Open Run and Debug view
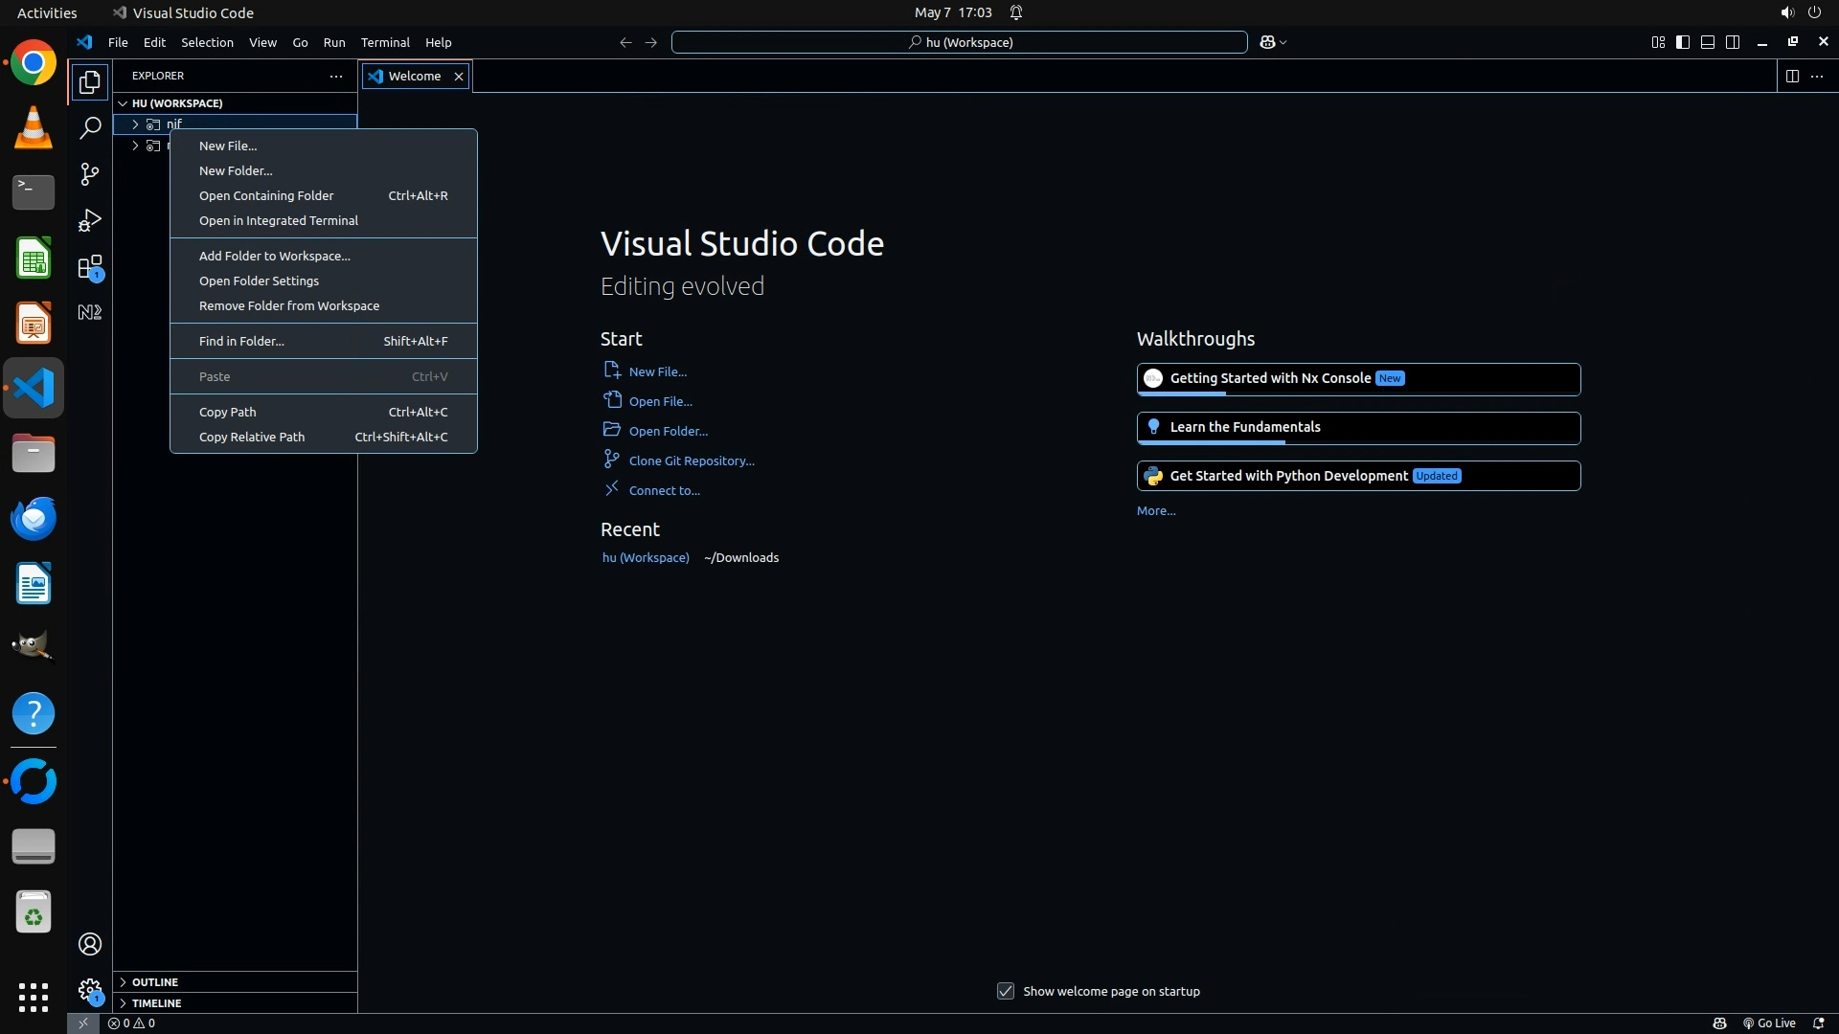Viewport: 1839px width, 1034px height. 89,220
